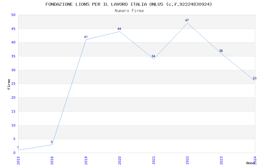
Task: Select the 2019 x-axis year label
Action: [x=86, y=161]
